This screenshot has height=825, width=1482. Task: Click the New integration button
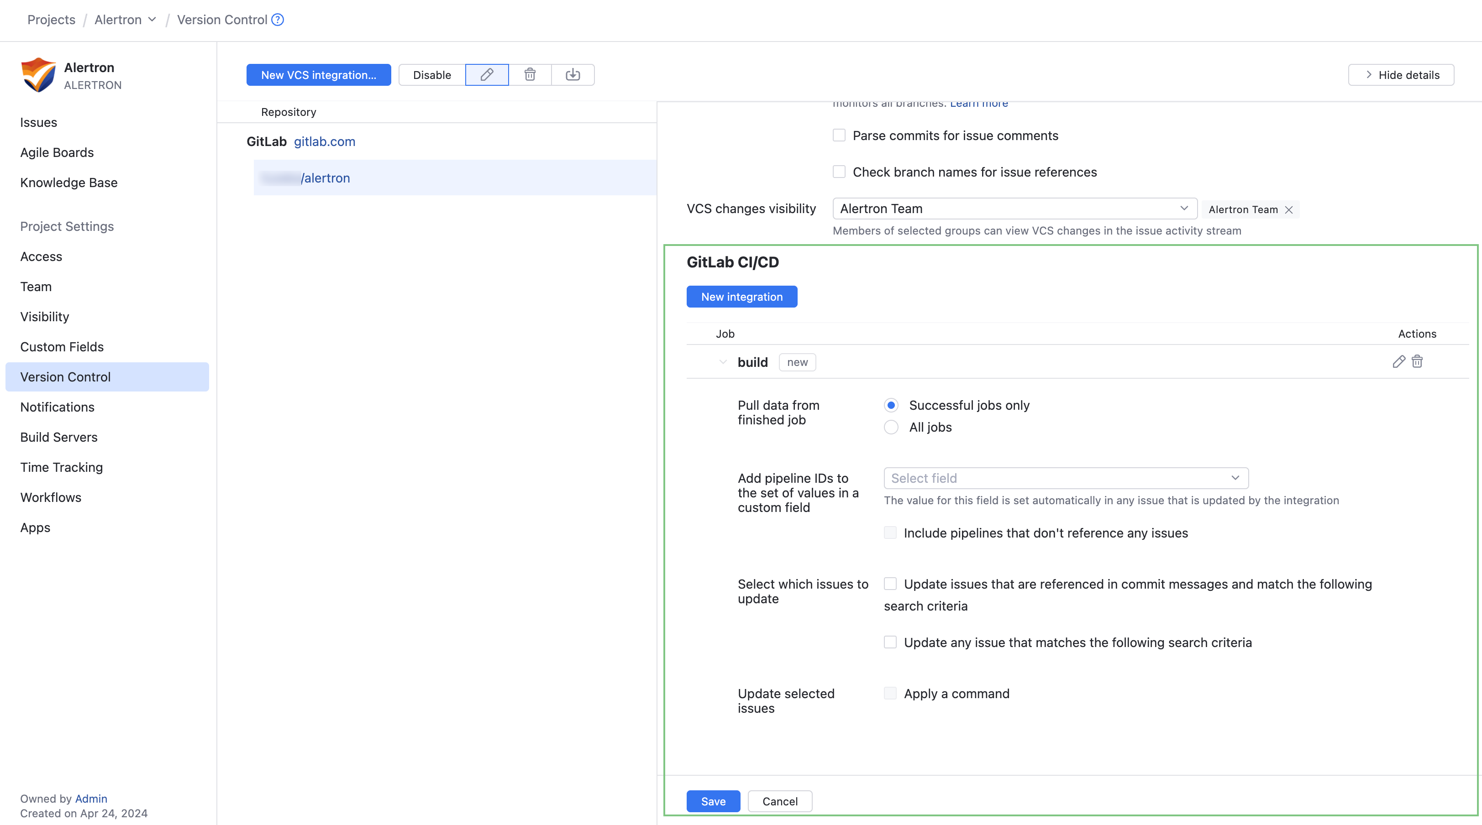pyautogui.click(x=741, y=296)
